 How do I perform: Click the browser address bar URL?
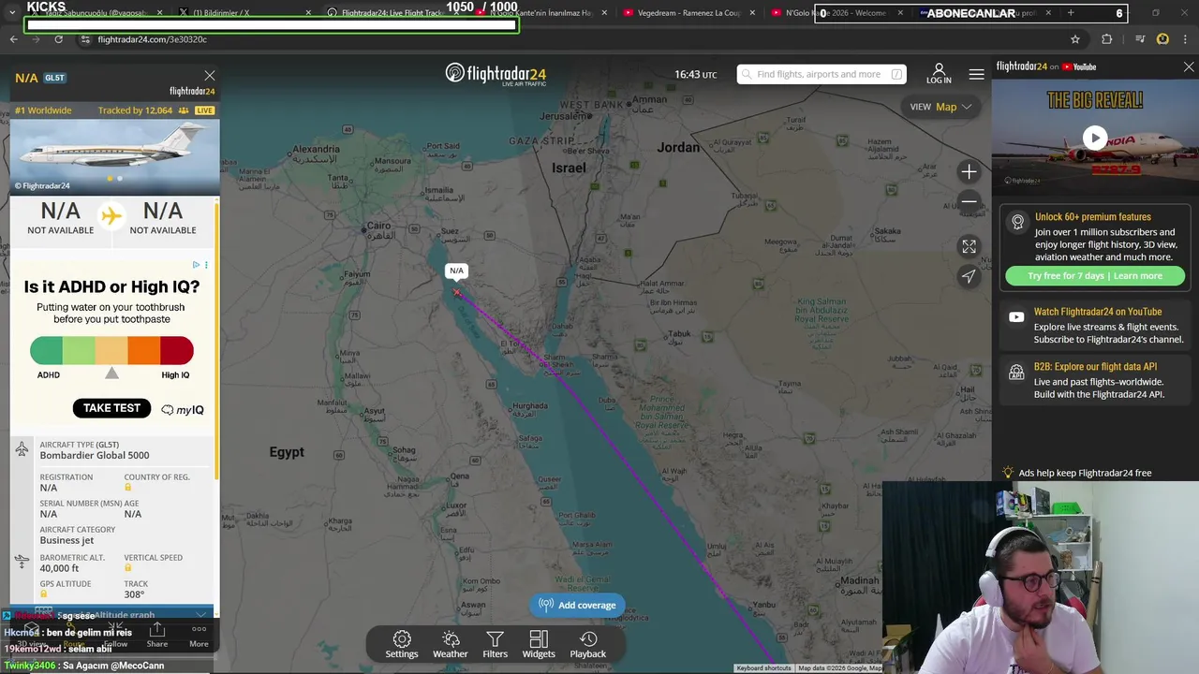coord(153,39)
